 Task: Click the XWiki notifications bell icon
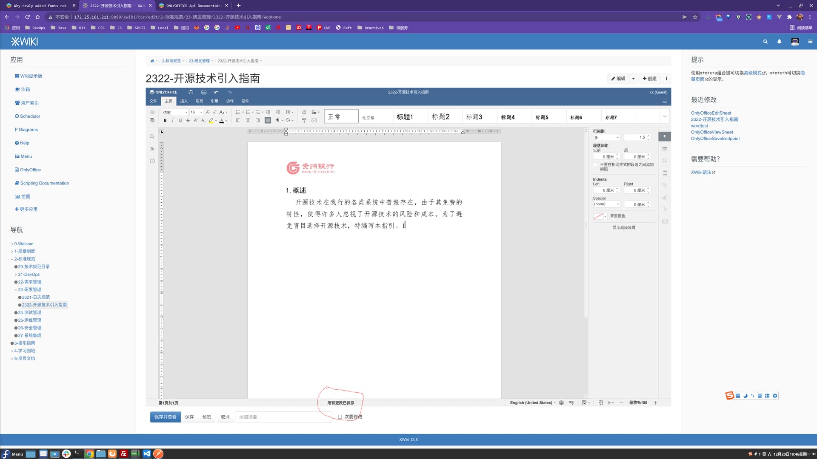coord(779,42)
